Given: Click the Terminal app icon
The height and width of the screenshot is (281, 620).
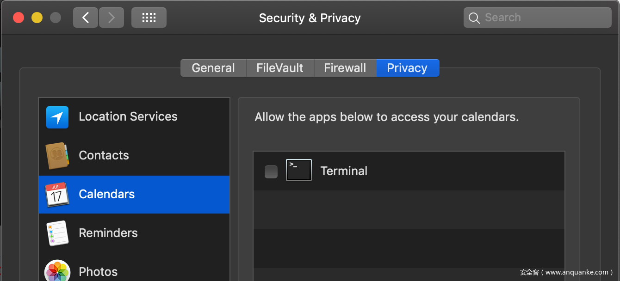Looking at the screenshot, I should point(299,170).
